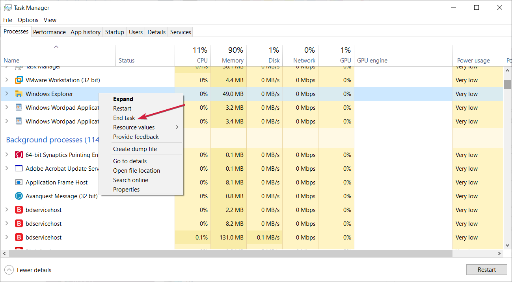
Task: Click the horizontal scrollbar left arrow
Action: tap(4, 253)
